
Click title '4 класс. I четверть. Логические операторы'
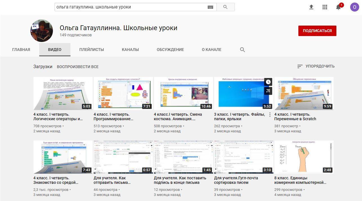(x=58, y=117)
